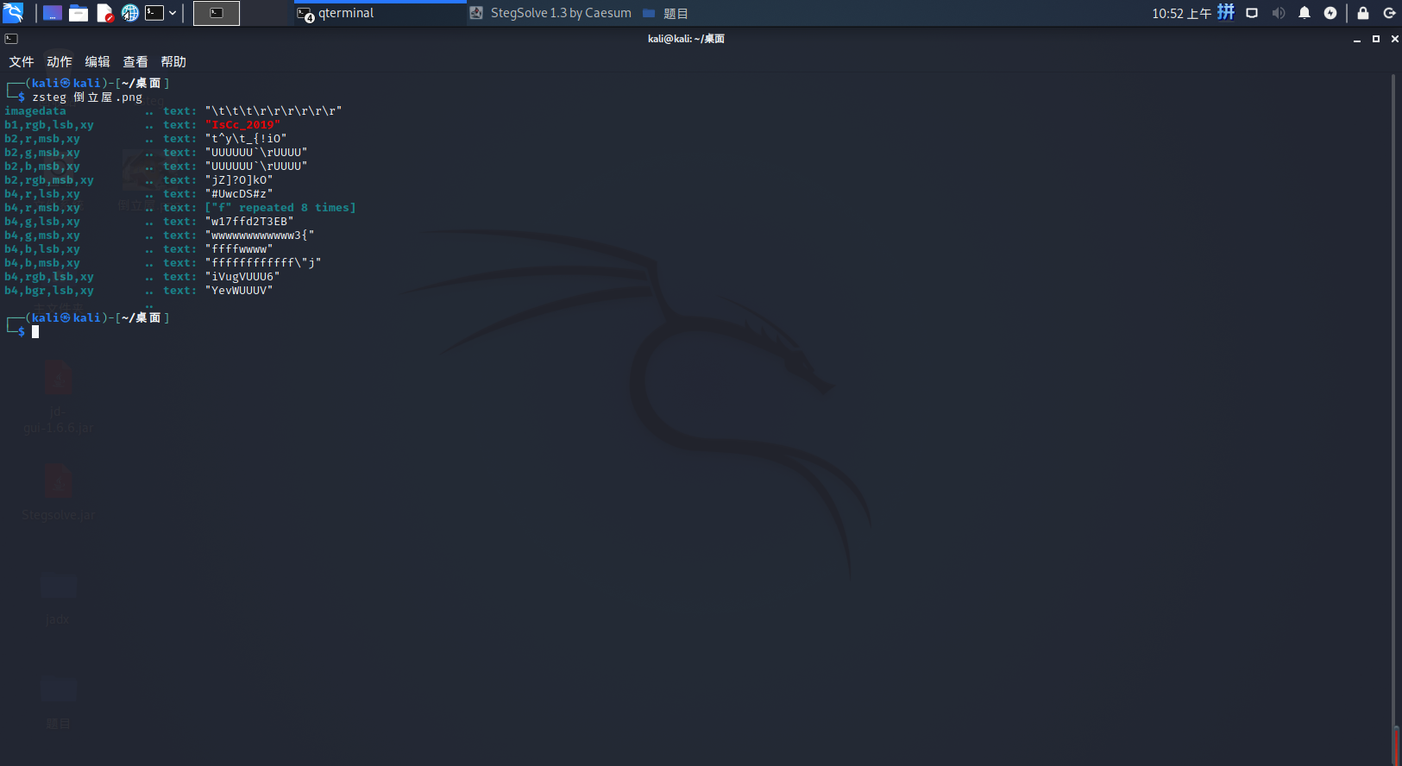
Task: Click the "YevWUUUV" output text
Action: [x=239, y=291]
